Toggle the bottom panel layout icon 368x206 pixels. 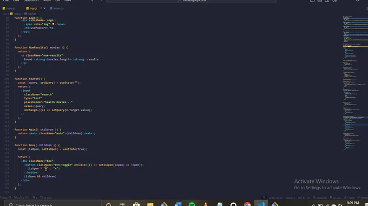point(319,1)
